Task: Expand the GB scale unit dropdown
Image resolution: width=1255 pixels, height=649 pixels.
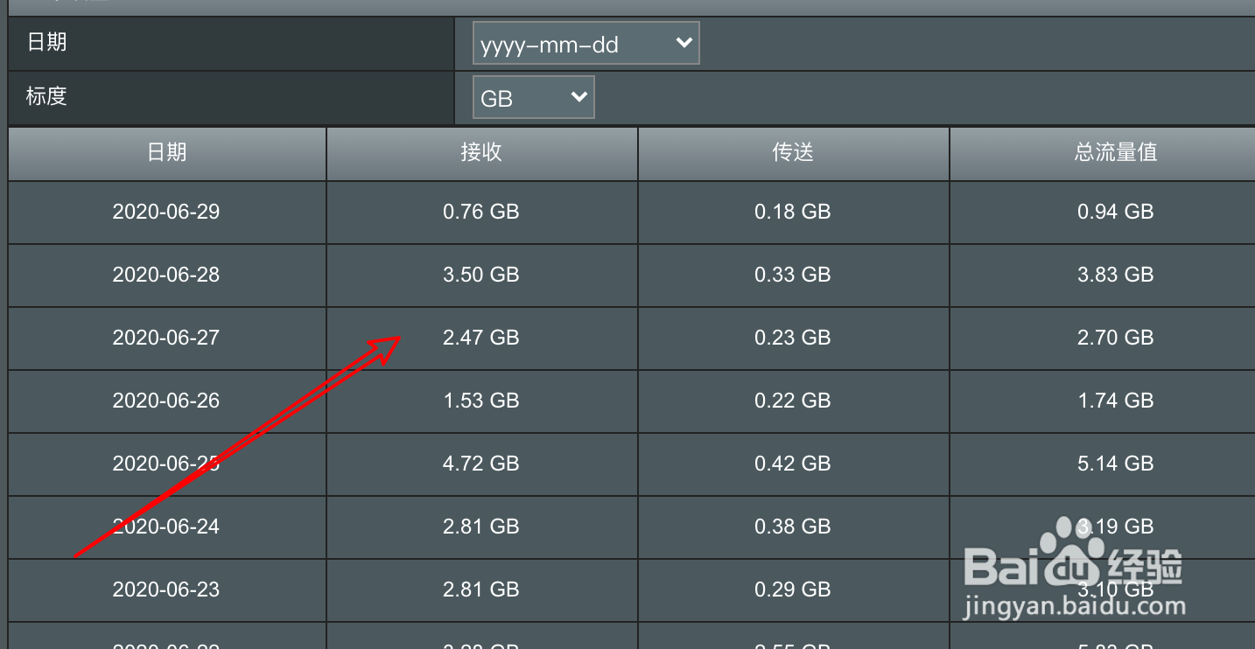Action: (x=533, y=97)
